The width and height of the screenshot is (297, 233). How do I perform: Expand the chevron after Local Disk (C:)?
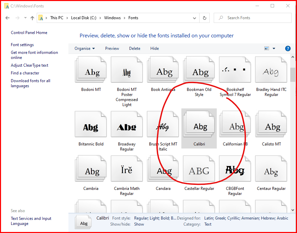(x=100, y=18)
